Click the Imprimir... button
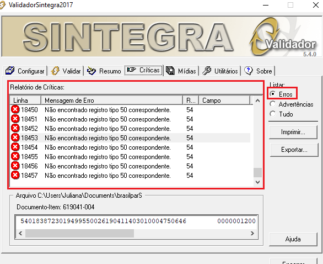The image size is (323, 264). [293, 132]
